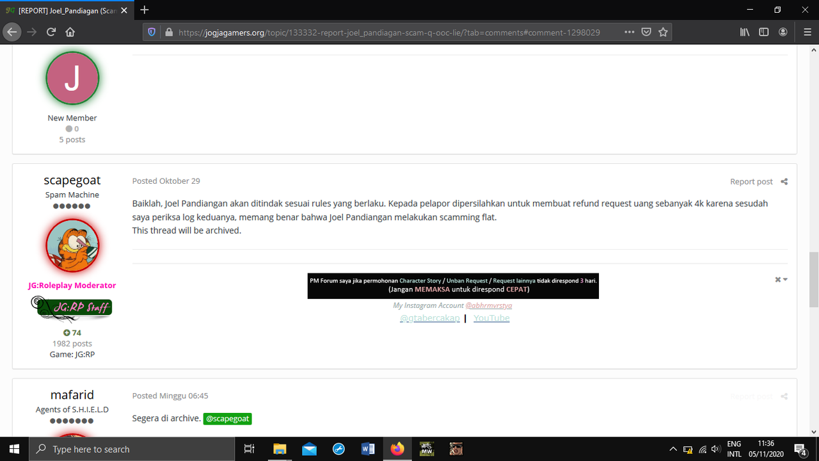Open the clock and calendar flyout
The height and width of the screenshot is (461, 819).
coord(766,449)
